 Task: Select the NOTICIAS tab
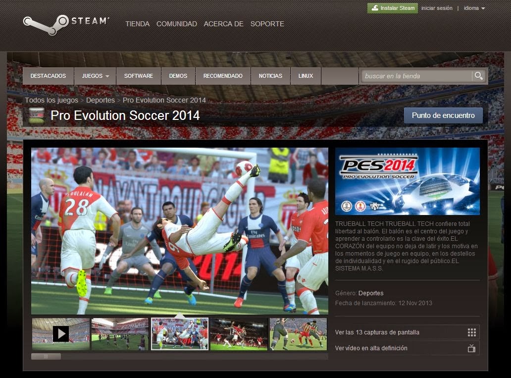pos(270,76)
